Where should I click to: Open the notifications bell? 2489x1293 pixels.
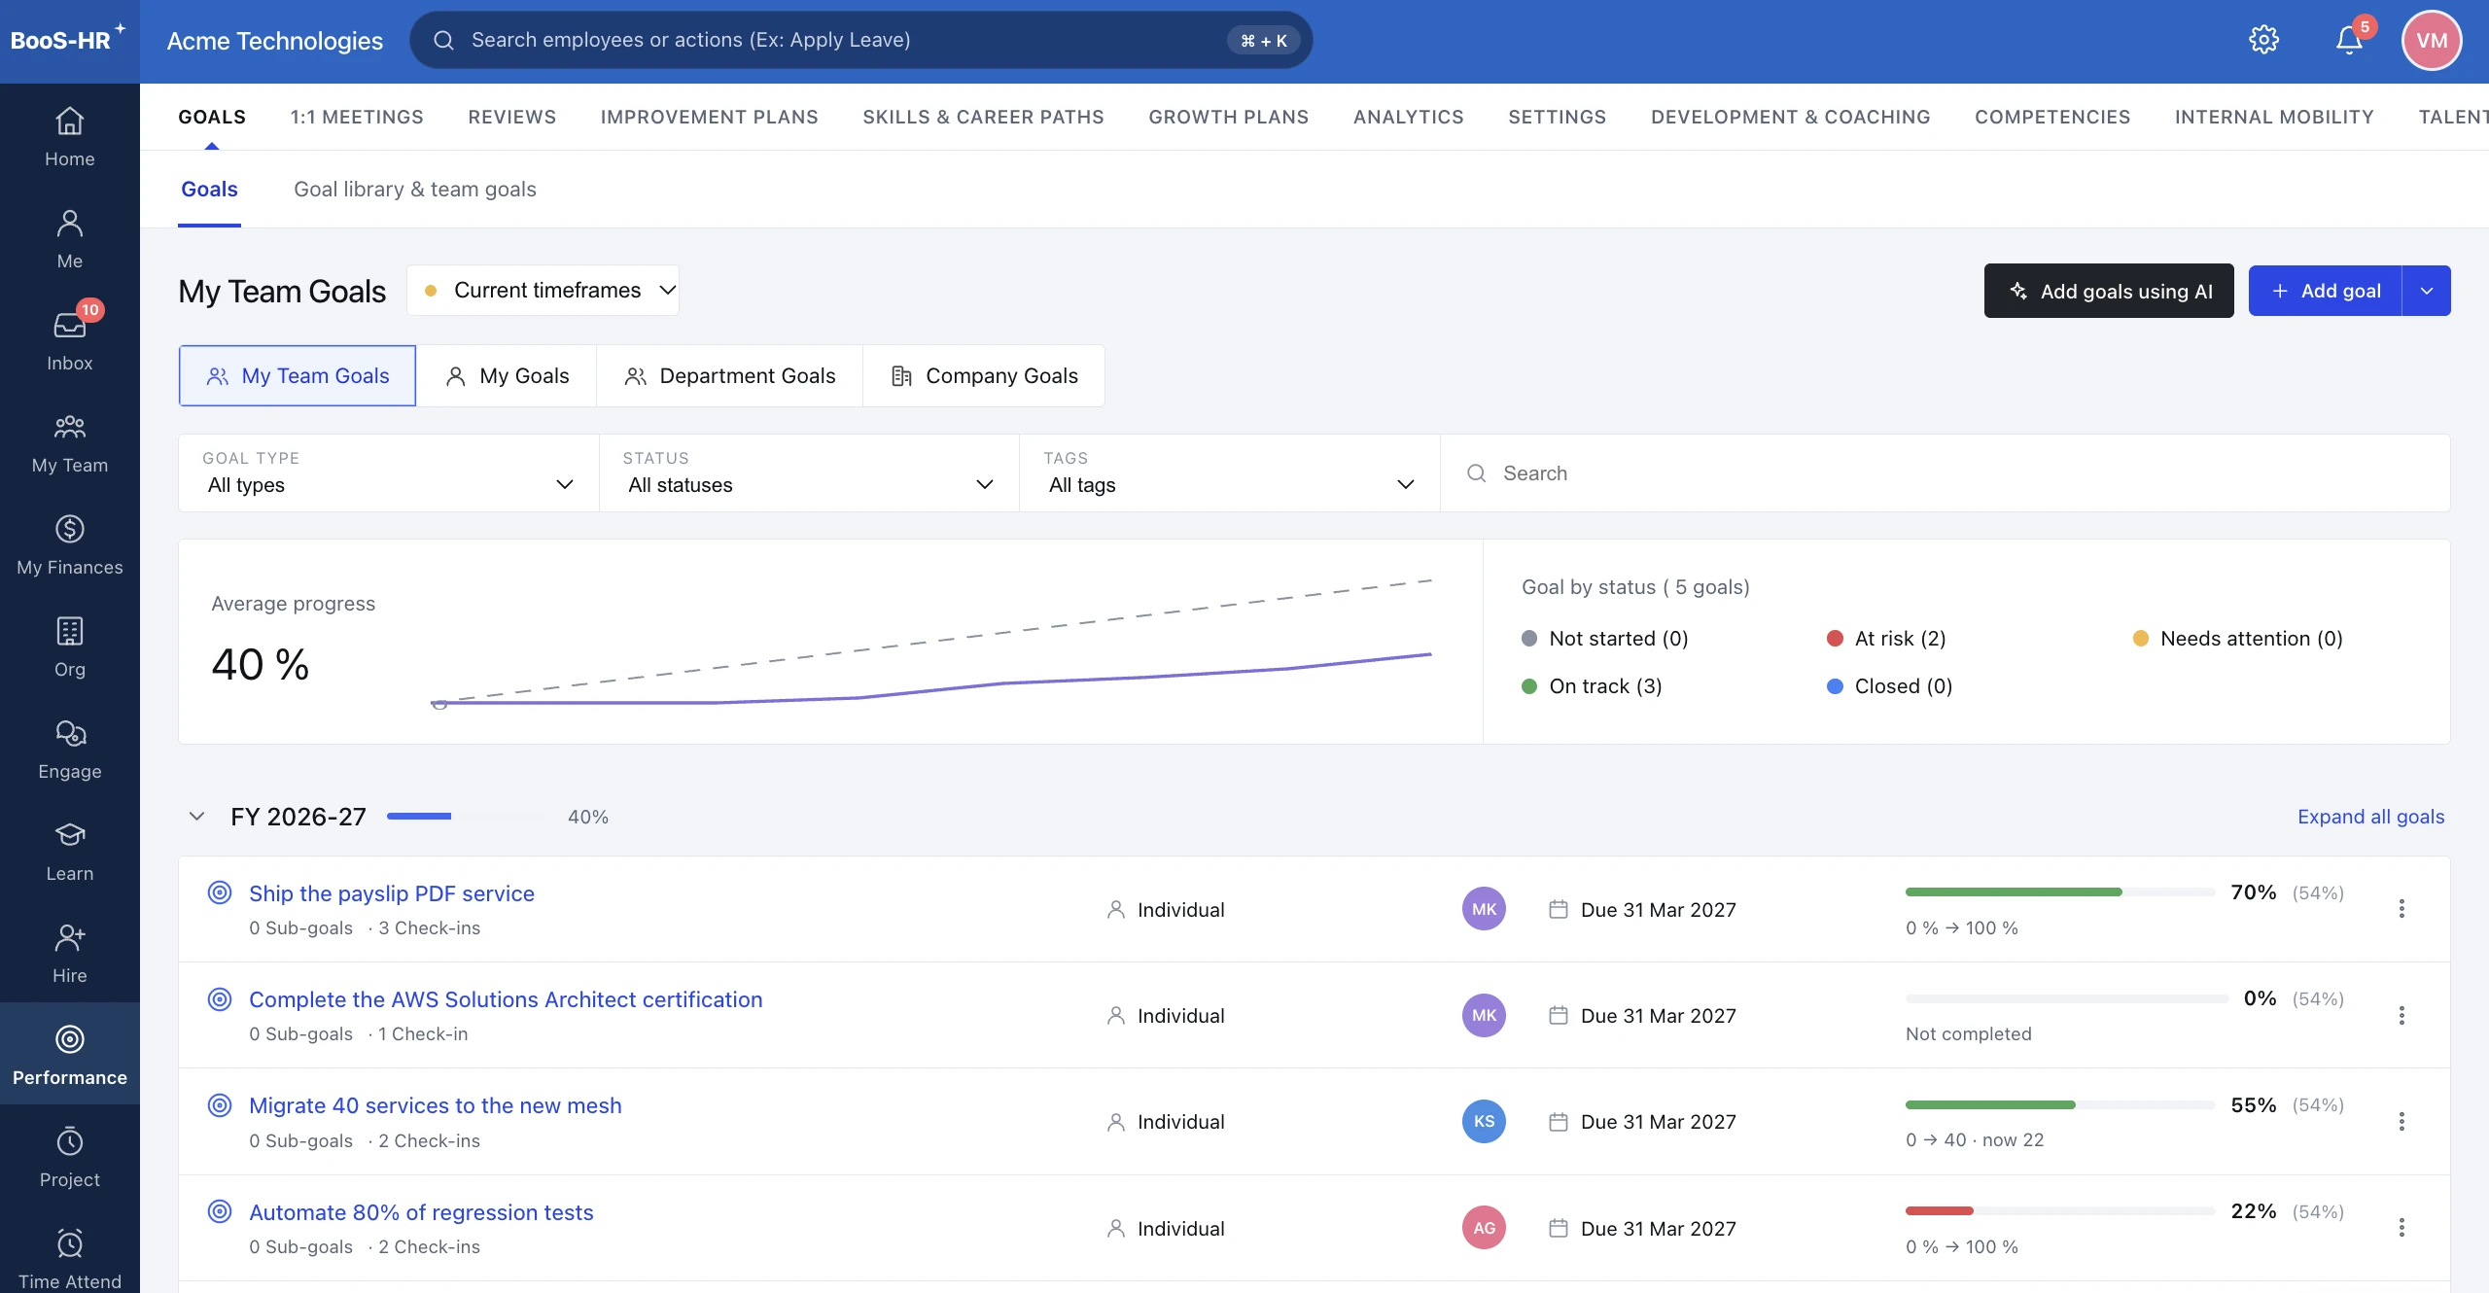pos(2349,40)
